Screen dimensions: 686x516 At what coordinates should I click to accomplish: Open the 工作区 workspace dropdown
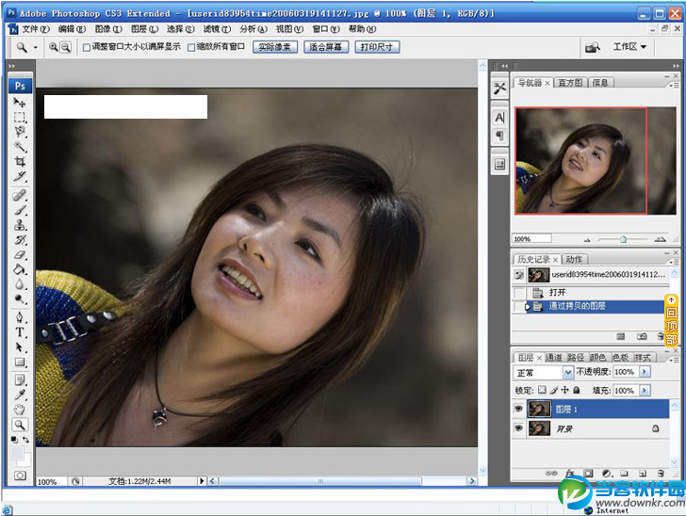629,46
